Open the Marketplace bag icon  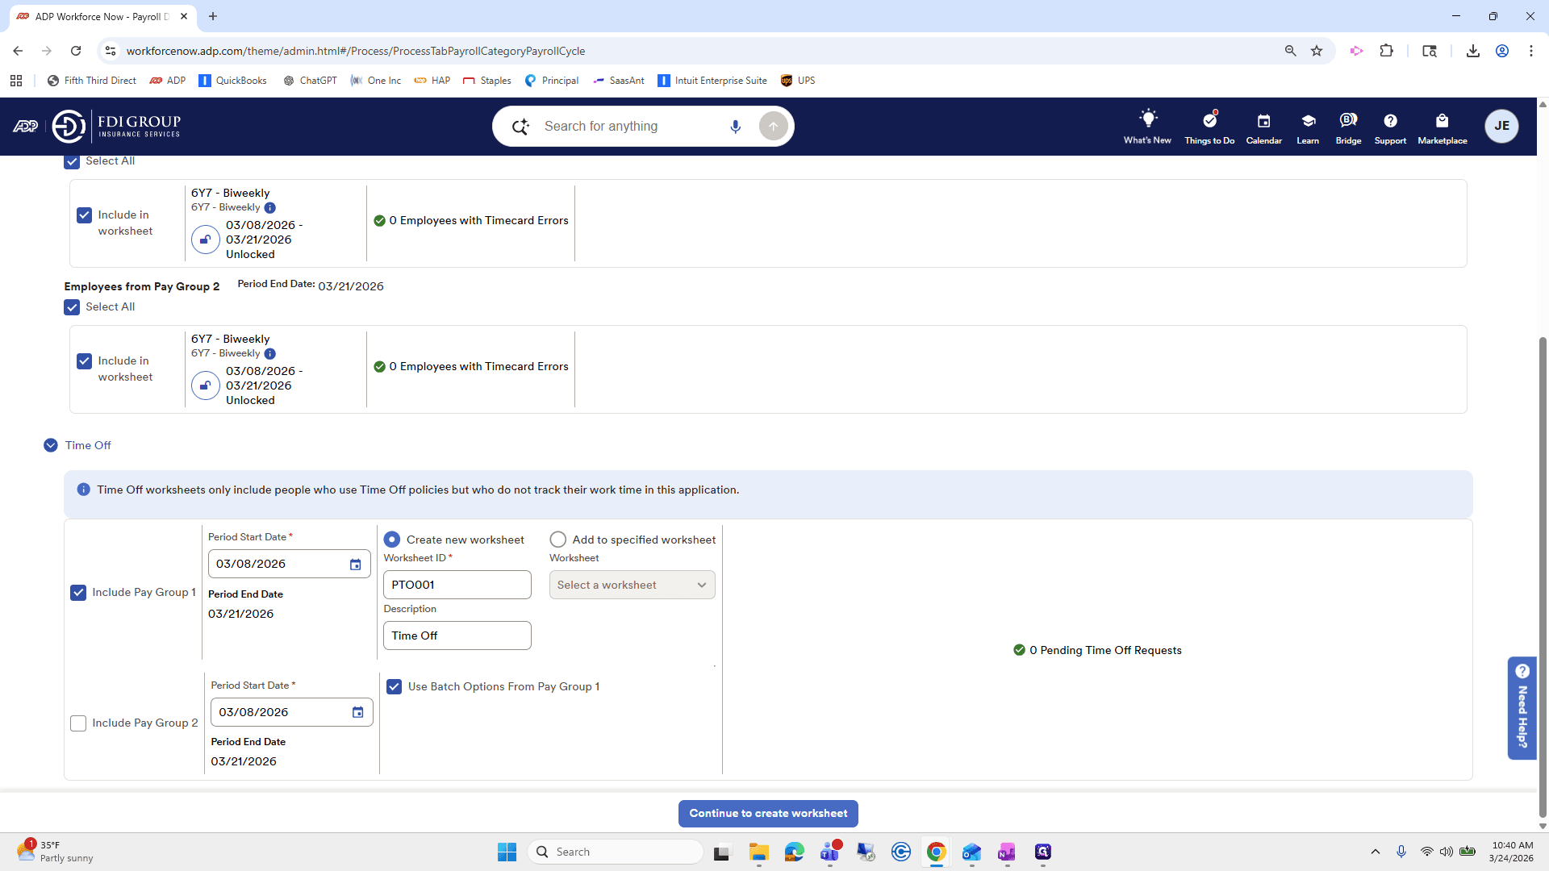1443,127
